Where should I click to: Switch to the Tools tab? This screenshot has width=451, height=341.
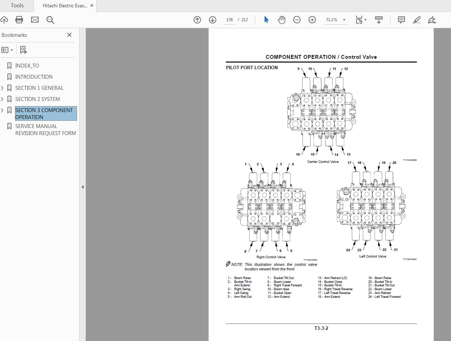[17, 6]
